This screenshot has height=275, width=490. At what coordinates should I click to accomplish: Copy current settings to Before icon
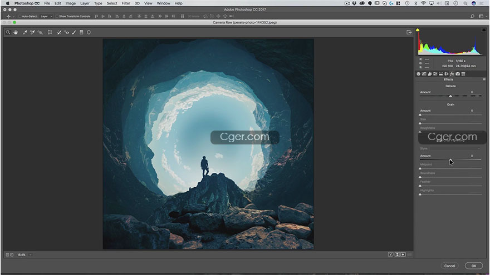403,255
